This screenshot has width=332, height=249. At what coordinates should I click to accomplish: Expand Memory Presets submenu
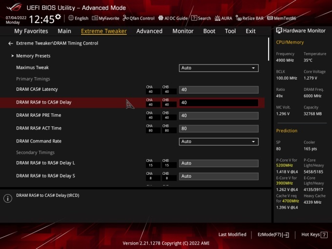(x=33, y=56)
